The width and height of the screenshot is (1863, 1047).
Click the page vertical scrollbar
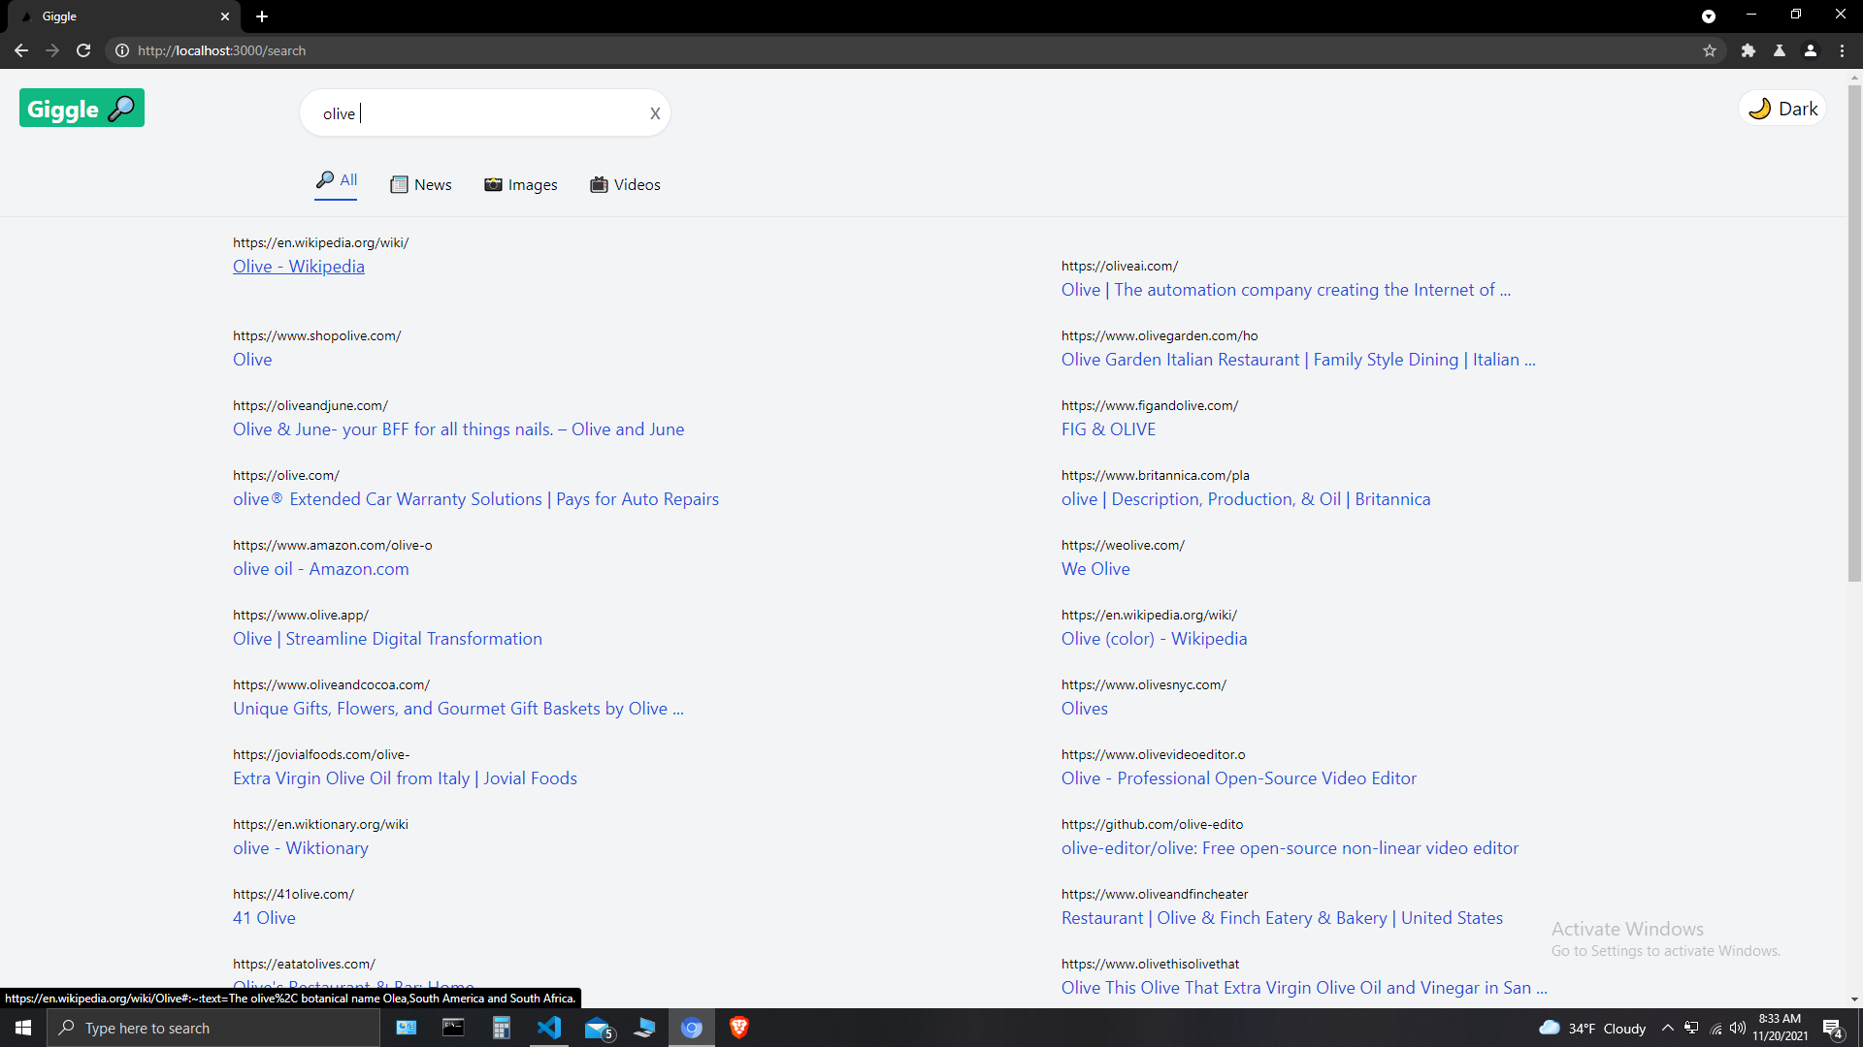tap(1854, 333)
